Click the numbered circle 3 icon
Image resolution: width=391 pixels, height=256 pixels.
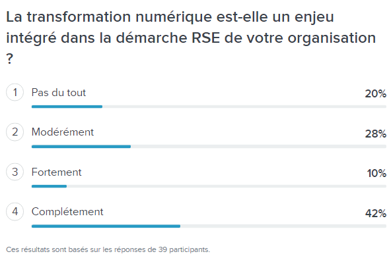(15, 172)
